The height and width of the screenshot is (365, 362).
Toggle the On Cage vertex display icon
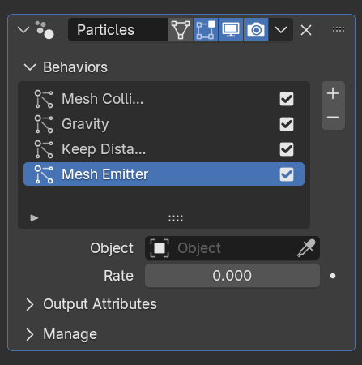coord(181,30)
